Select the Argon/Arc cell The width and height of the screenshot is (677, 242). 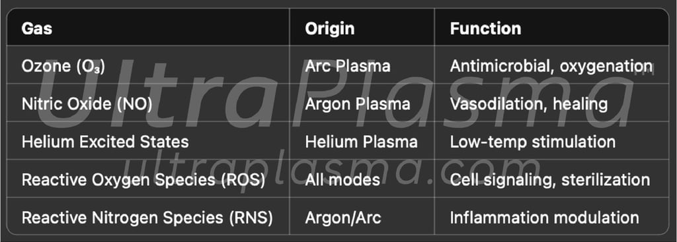coord(362,216)
